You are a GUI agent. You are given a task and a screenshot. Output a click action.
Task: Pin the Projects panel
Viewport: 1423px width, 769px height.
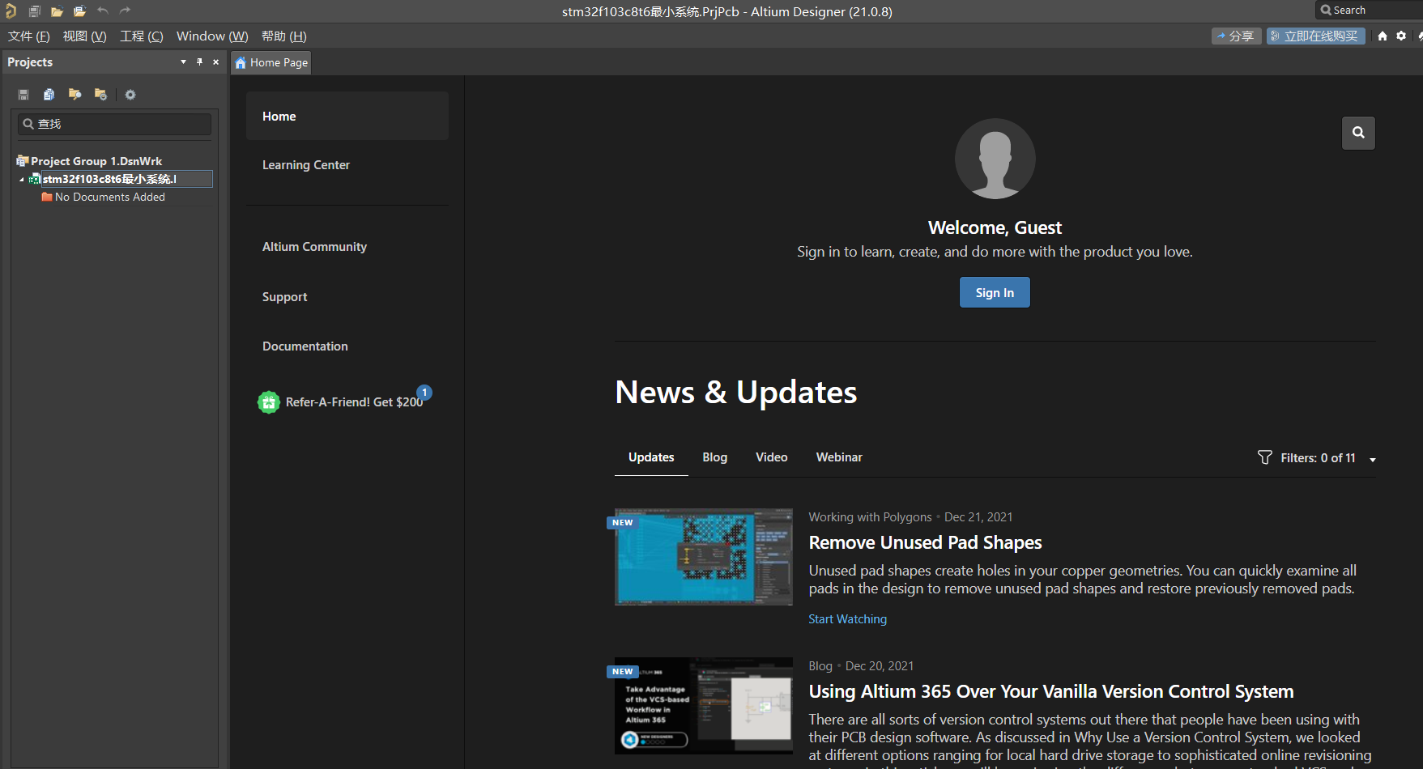(x=199, y=62)
